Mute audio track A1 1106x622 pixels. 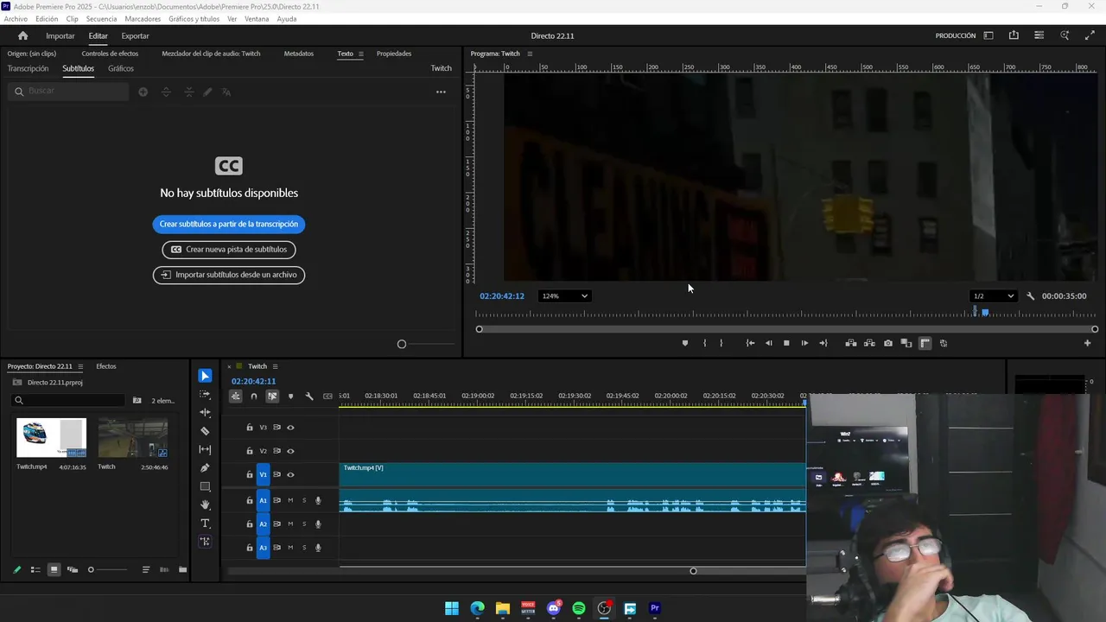pos(290,500)
